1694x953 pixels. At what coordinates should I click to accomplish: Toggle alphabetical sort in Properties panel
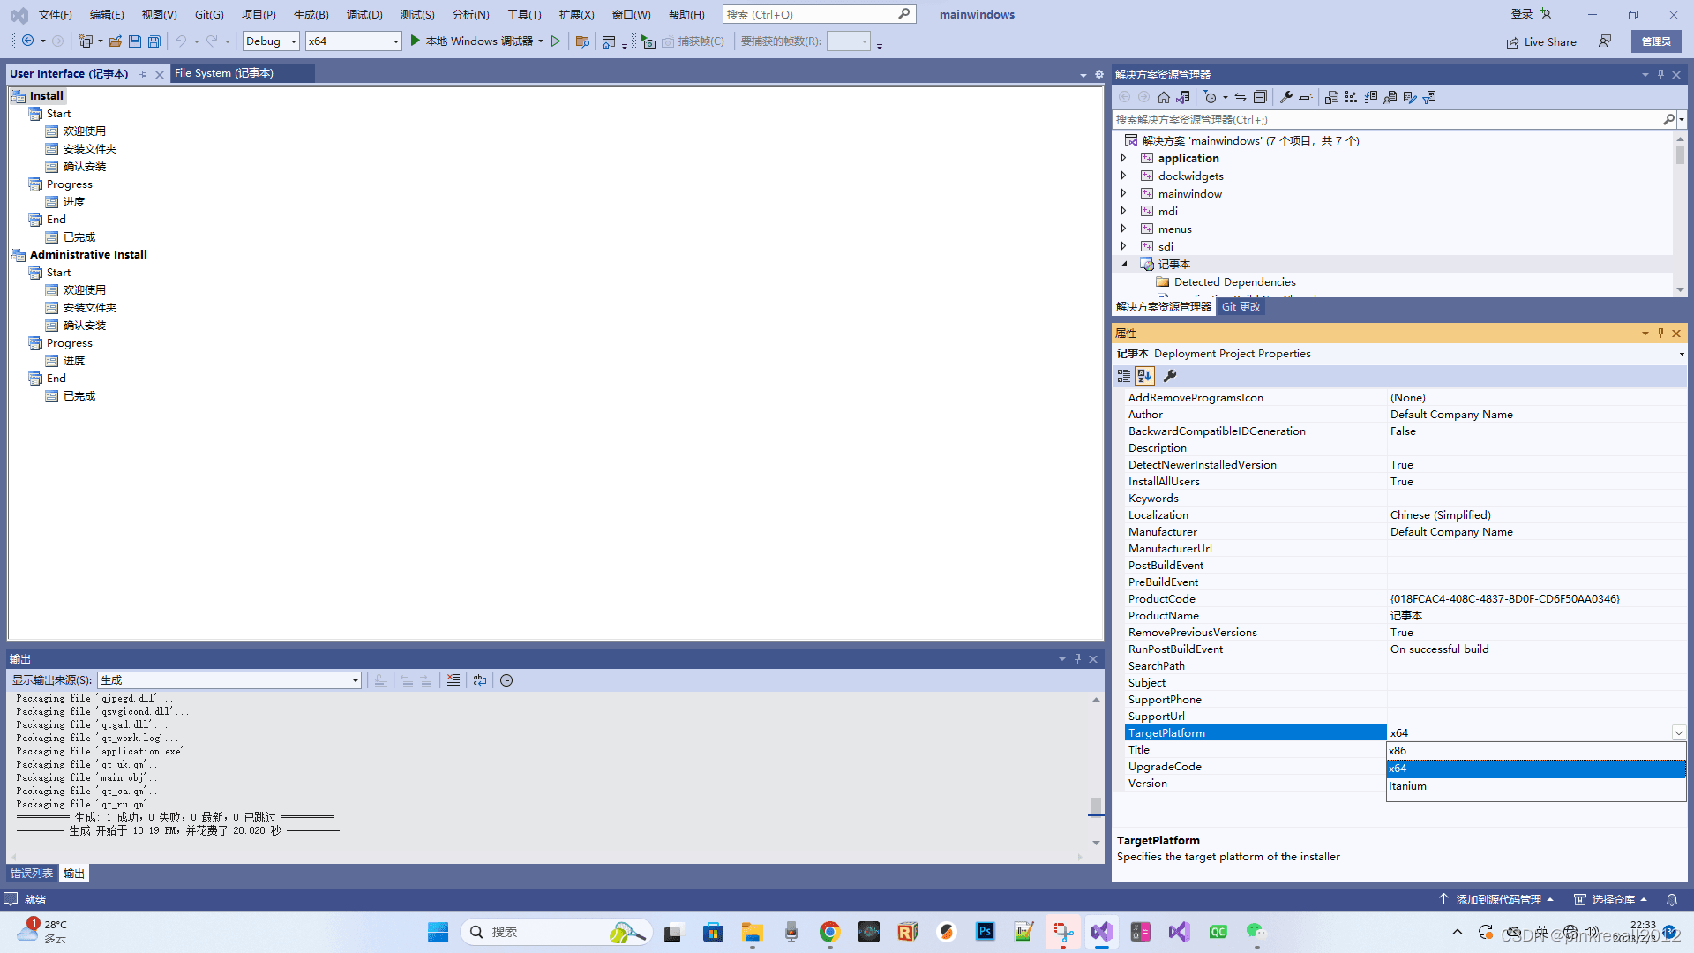(1144, 376)
